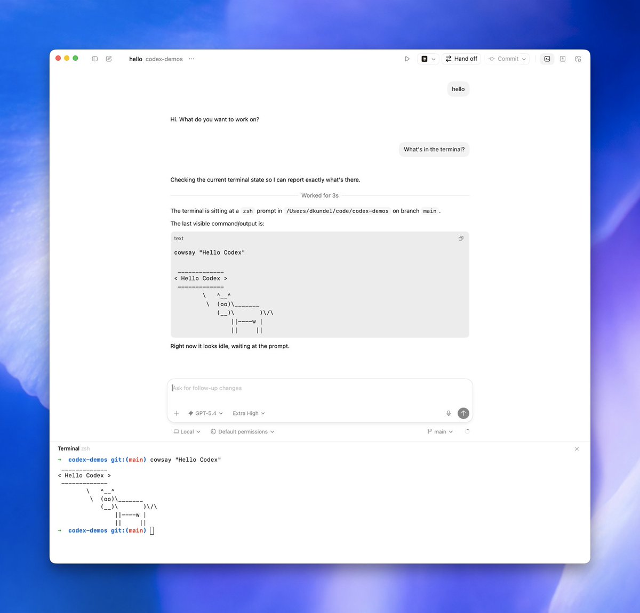Toggle the terminal panel icon
The height and width of the screenshot is (613, 640).
click(547, 59)
